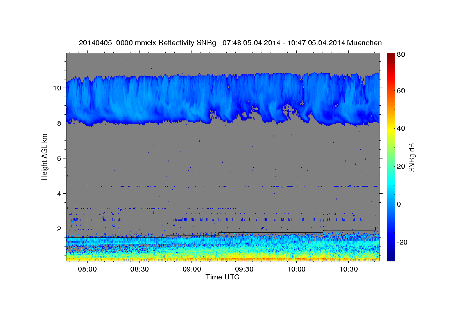Click the 10:30 time tick label
Screen dimensions: 469x313
(349, 270)
